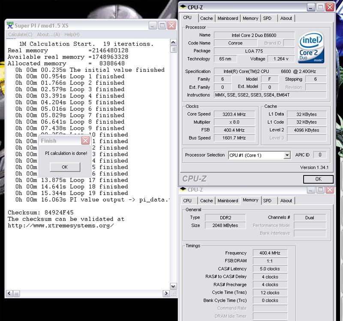Click 'Version 1.34.1' text in CPU-Z
Screen dimensions: 343x321
tap(314, 167)
